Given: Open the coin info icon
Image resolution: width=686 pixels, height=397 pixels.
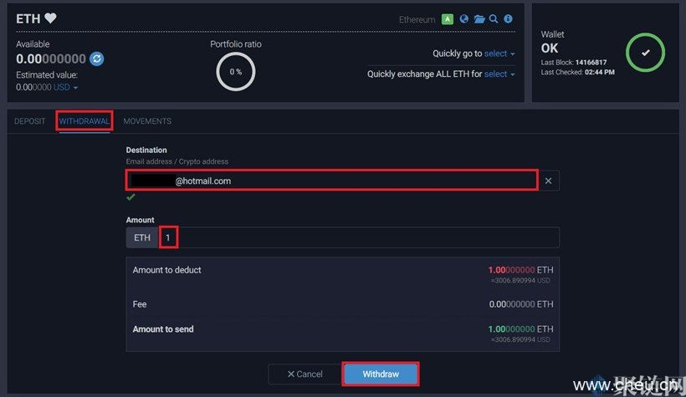Looking at the screenshot, I should (509, 19).
